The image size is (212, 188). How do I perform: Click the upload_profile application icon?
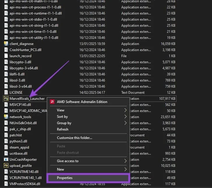[6, 166]
